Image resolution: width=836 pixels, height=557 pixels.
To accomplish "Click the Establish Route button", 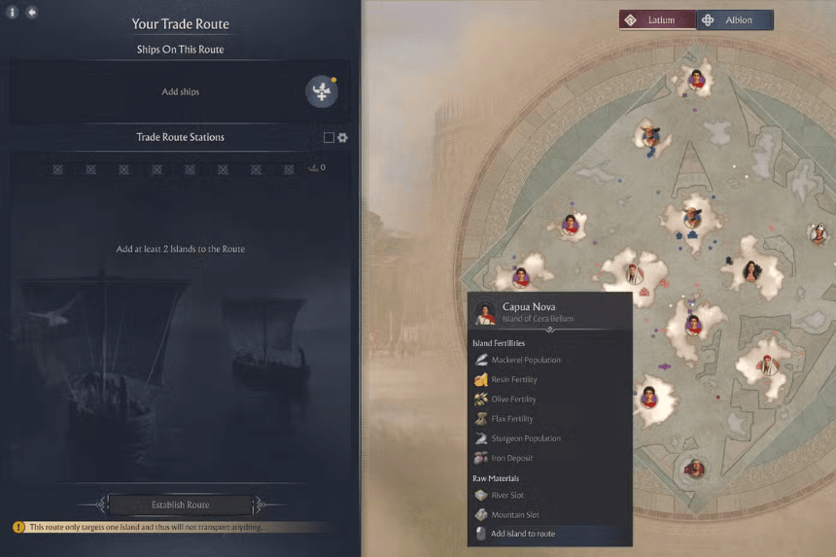I will (180, 505).
